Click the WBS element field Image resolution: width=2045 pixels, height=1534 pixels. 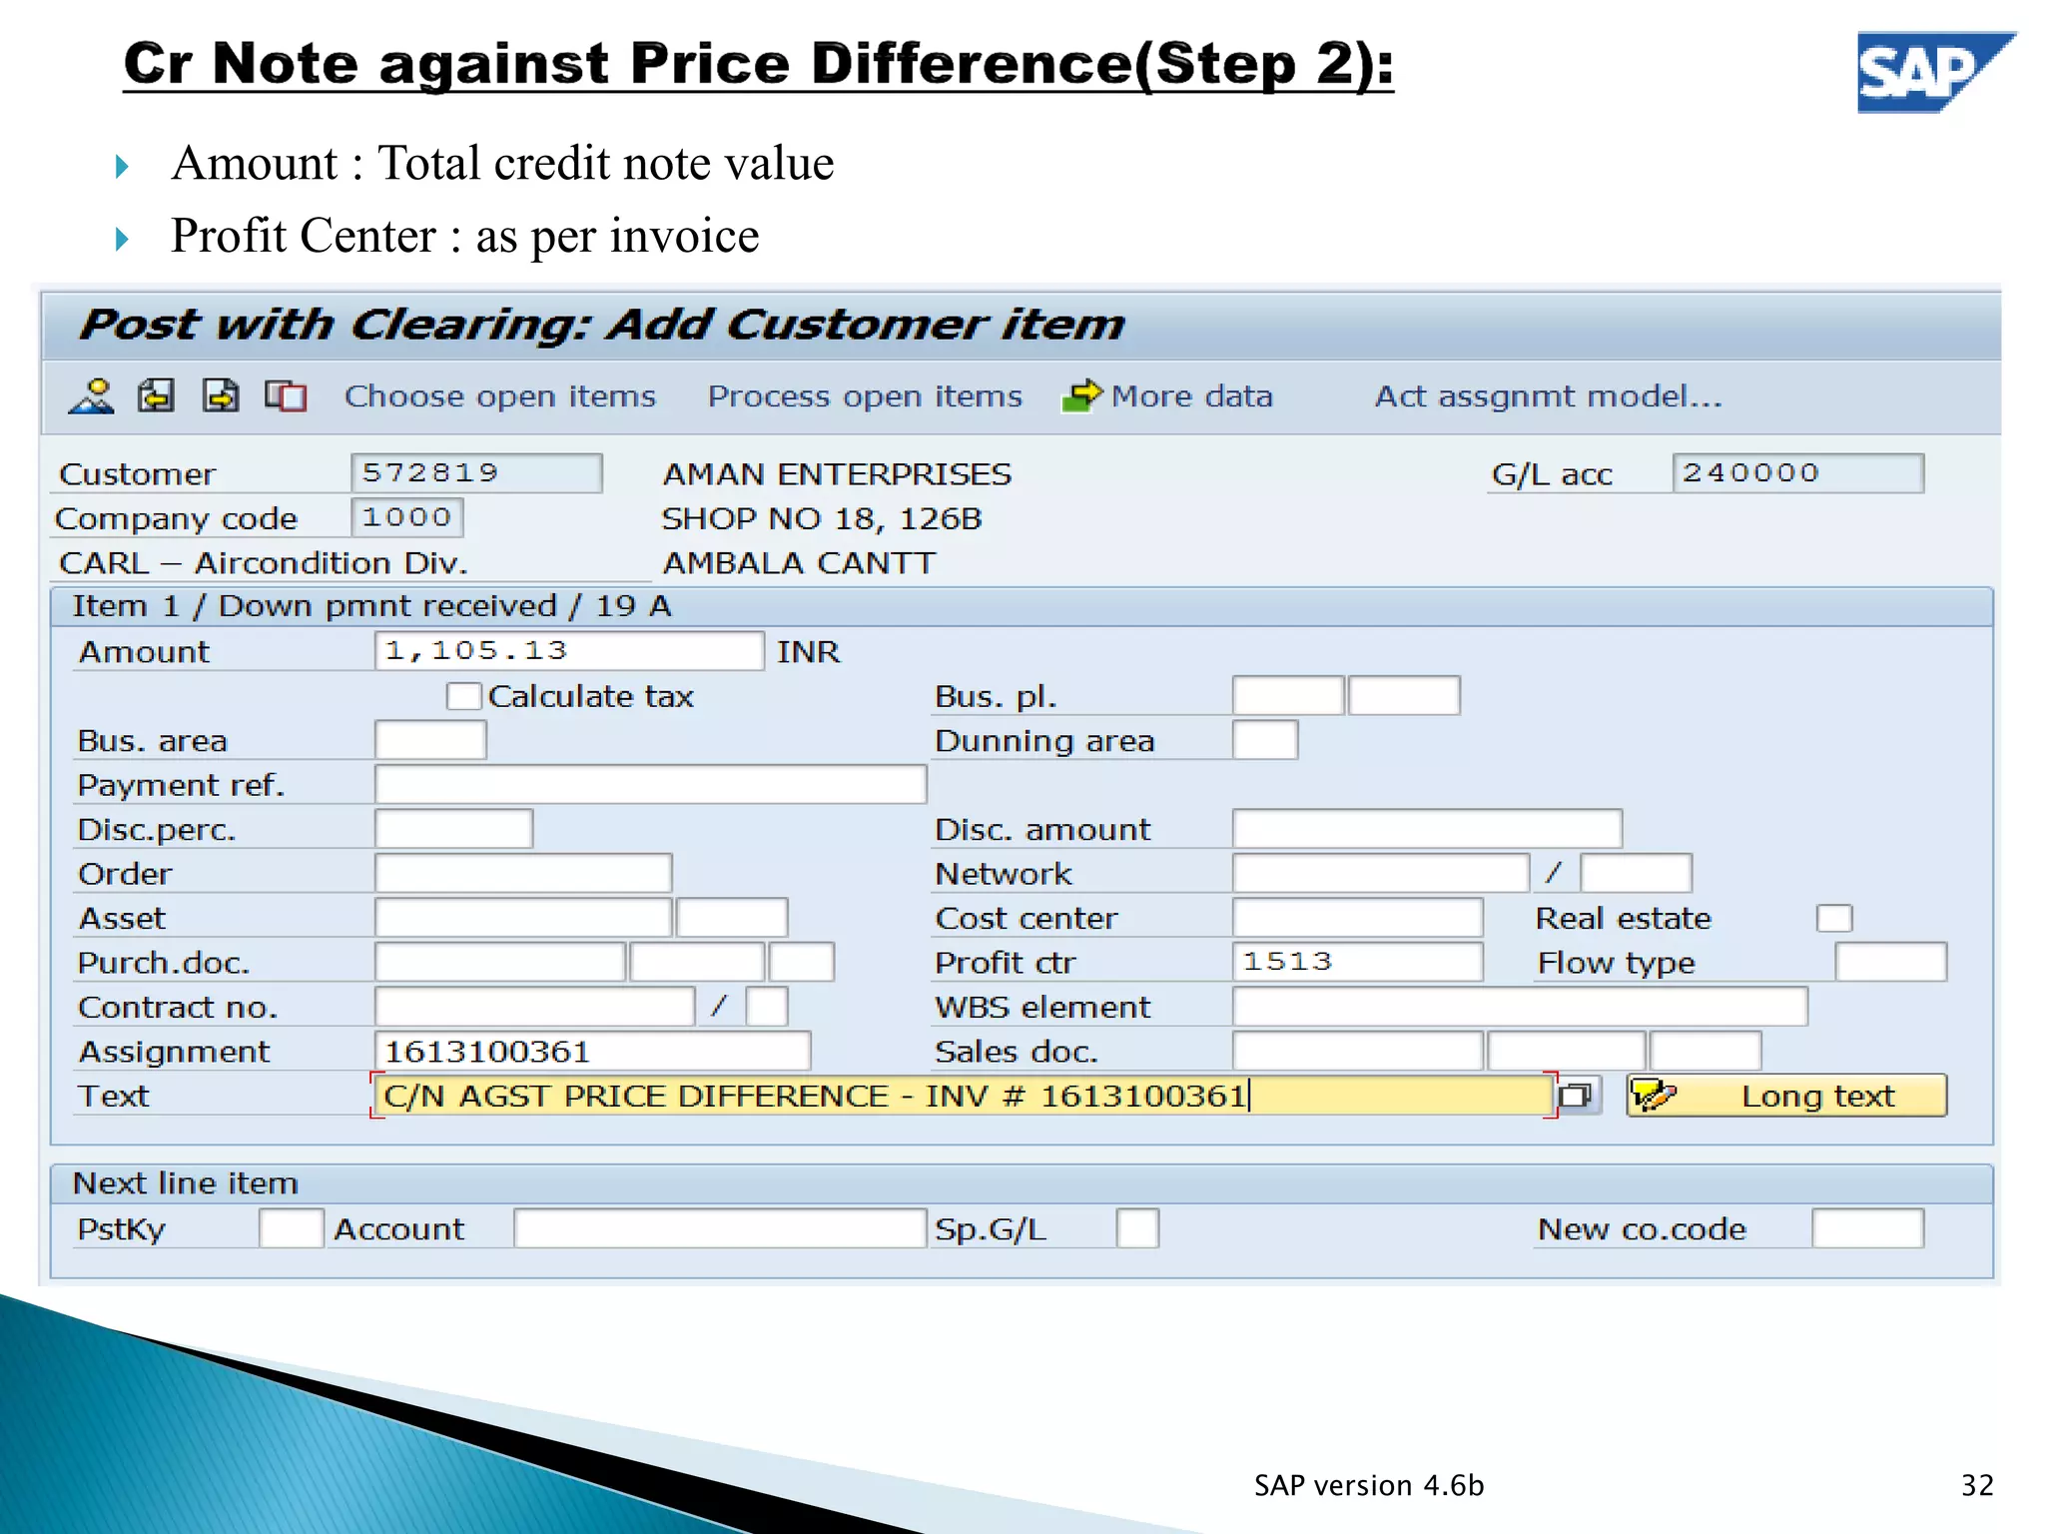coord(1520,1007)
